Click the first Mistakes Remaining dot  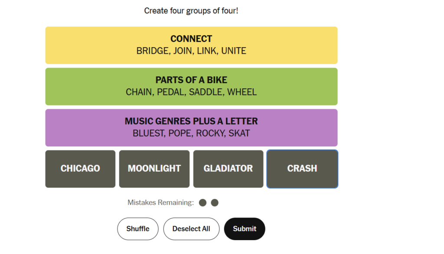pyautogui.click(x=203, y=203)
